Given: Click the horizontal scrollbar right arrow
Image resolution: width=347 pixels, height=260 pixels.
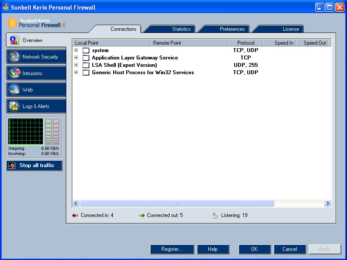Looking at the screenshot, I should [x=327, y=203].
